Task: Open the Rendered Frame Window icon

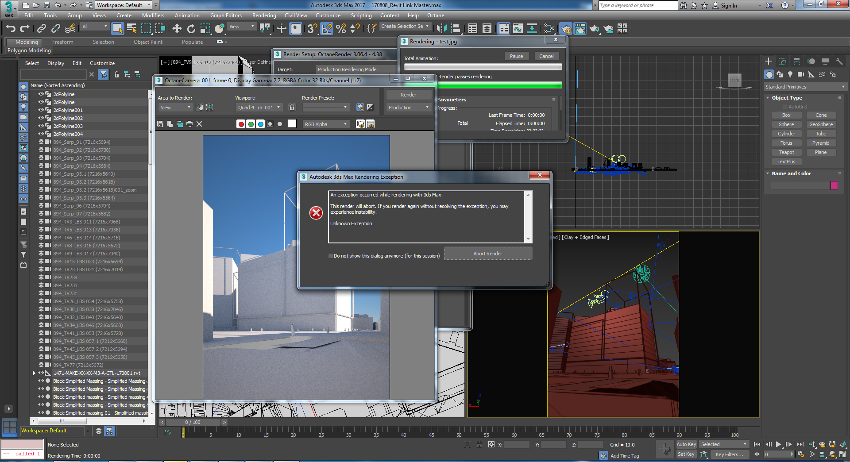Action: (580, 29)
